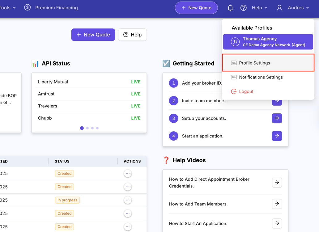The height and width of the screenshot is (232, 319).
Task: Click the user avatar icon beside Andres
Action: point(279,8)
